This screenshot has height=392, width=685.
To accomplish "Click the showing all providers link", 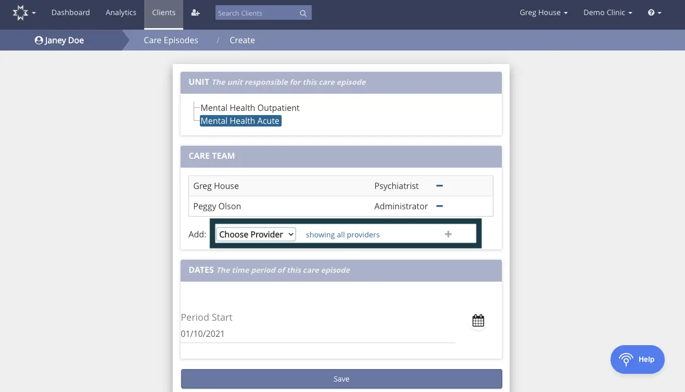I will [342, 234].
